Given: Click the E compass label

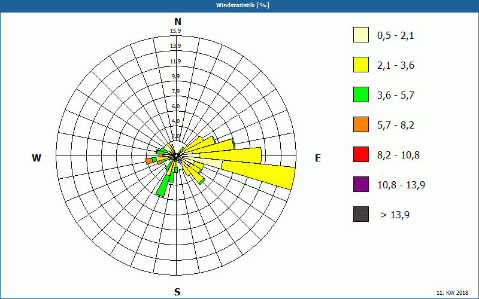Looking at the screenshot, I should pos(318,158).
